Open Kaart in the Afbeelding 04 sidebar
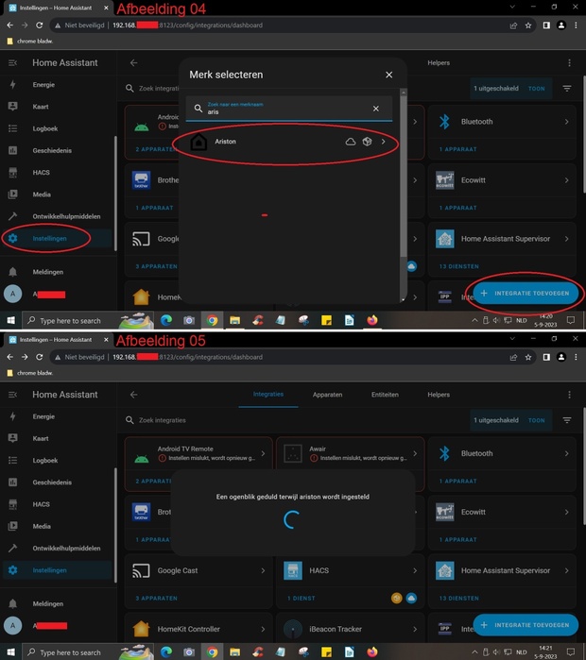The width and height of the screenshot is (586, 660). click(41, 107)
